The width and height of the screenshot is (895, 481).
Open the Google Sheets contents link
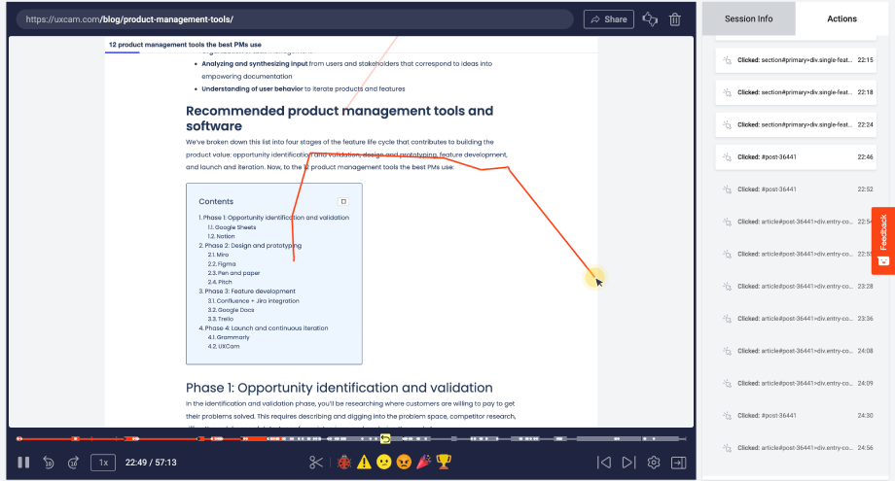(232, 226)
